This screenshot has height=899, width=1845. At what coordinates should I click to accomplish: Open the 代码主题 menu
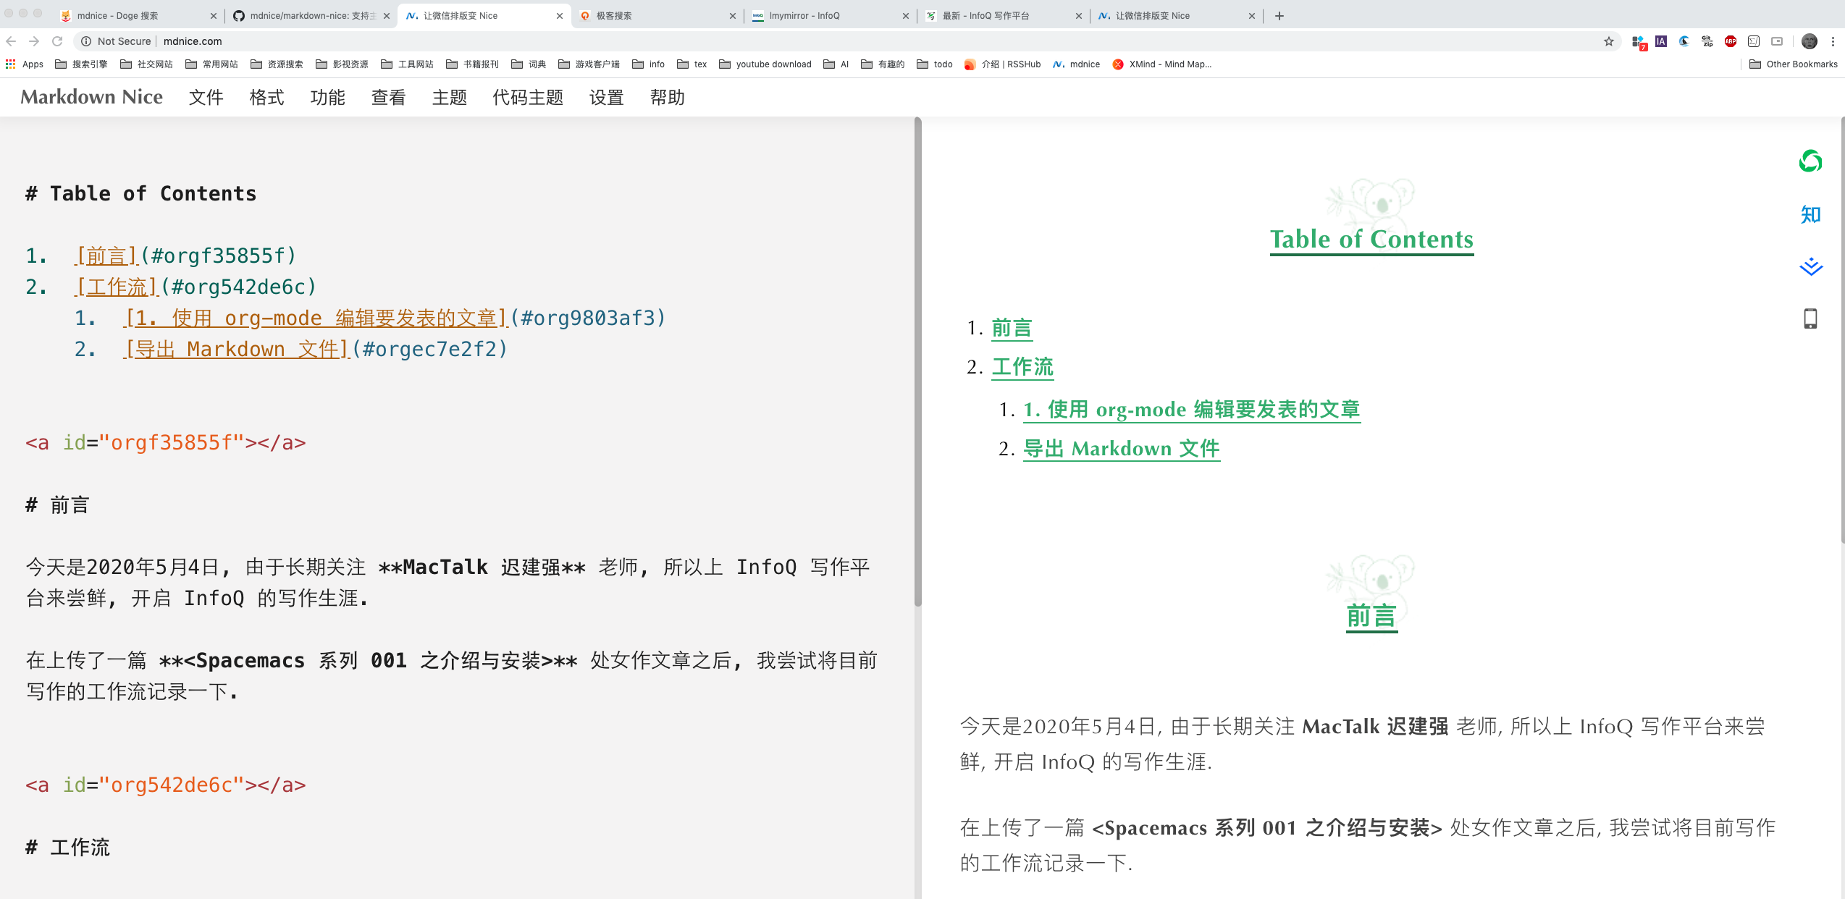coord(528,98)
